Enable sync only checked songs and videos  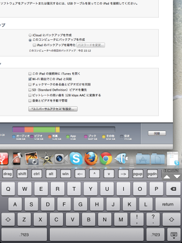coord(30,84)
